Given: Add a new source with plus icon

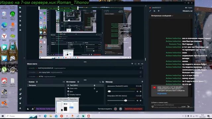Looking at the screenshot, I should click(x=78, y=82).
